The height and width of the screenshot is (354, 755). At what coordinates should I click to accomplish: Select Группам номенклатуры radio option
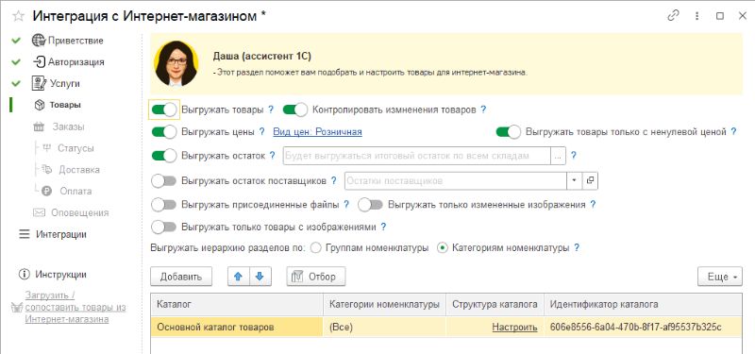(316, 248)
